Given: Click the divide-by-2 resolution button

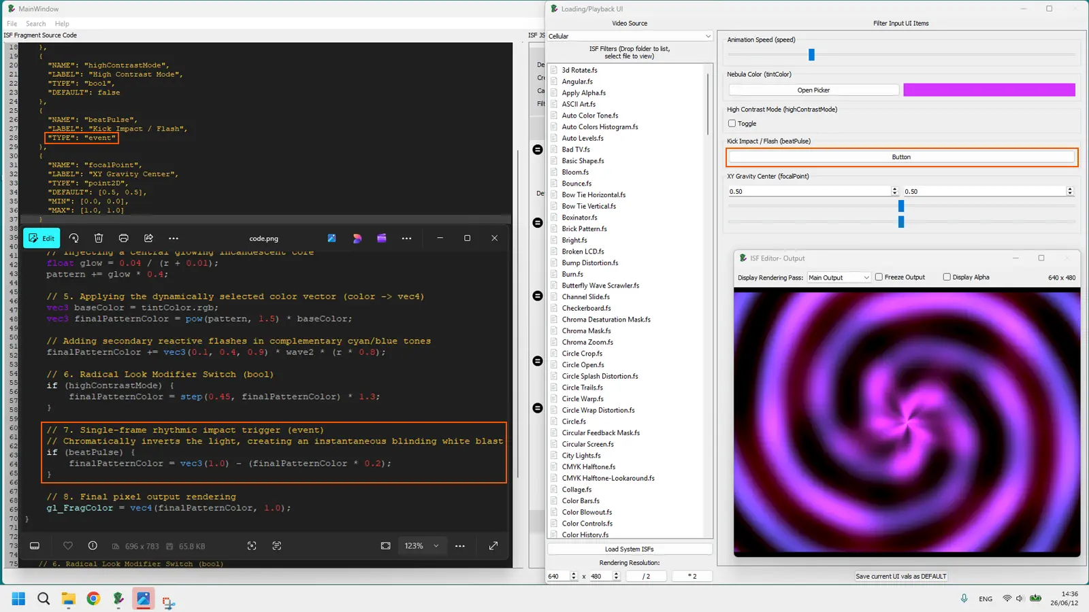Looking at the screenshot, I should pos(646,576).
